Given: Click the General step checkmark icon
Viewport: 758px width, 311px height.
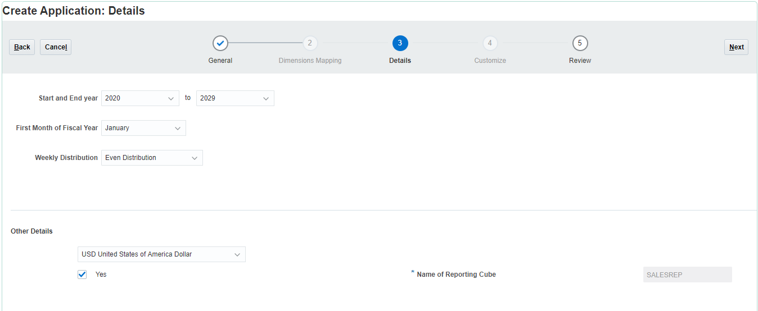Looking at the screenshot, I should 220,43.
